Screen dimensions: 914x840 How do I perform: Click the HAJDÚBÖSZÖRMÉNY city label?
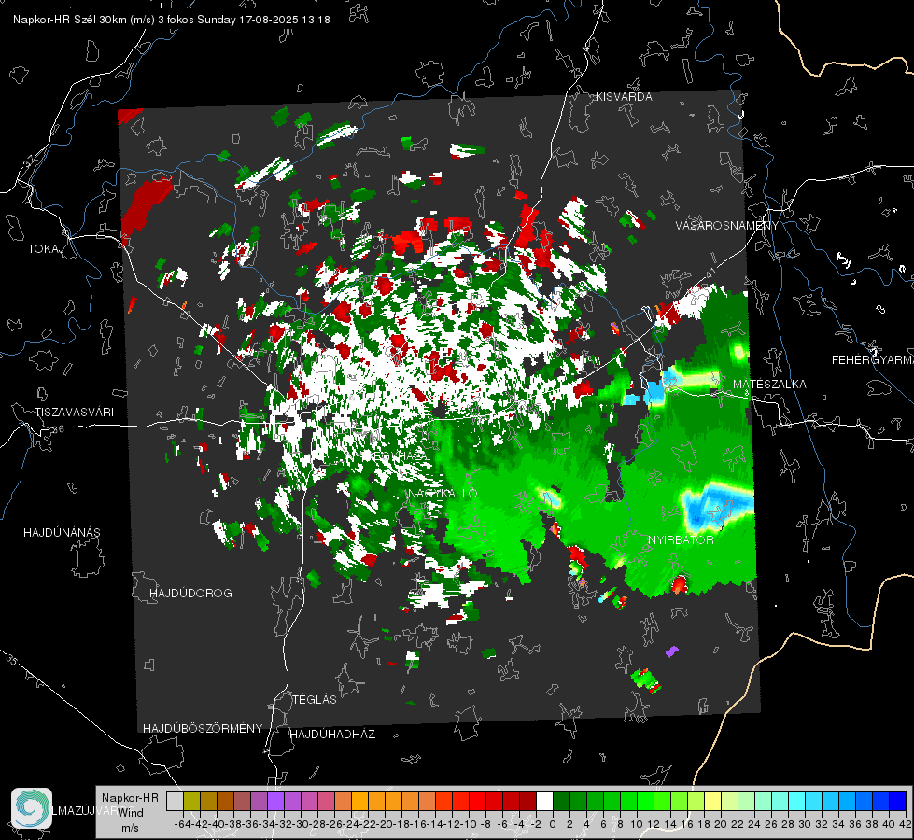203,728
